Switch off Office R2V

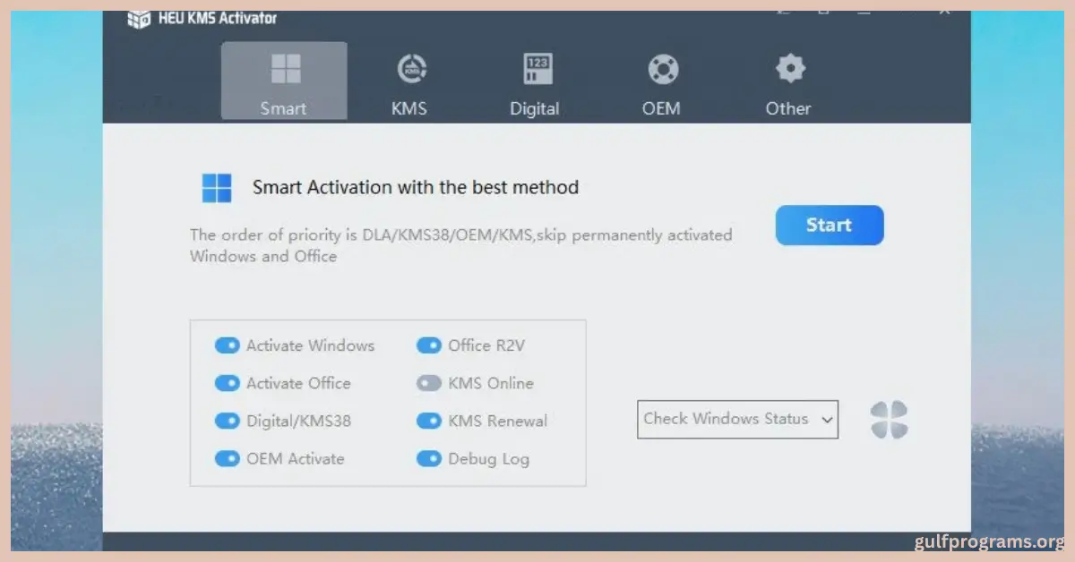[429, 345]
